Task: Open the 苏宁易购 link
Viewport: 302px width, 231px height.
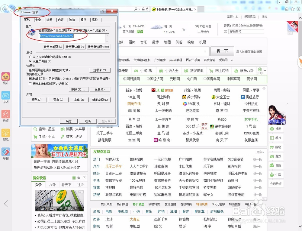Action: click(x=191, y=97)
